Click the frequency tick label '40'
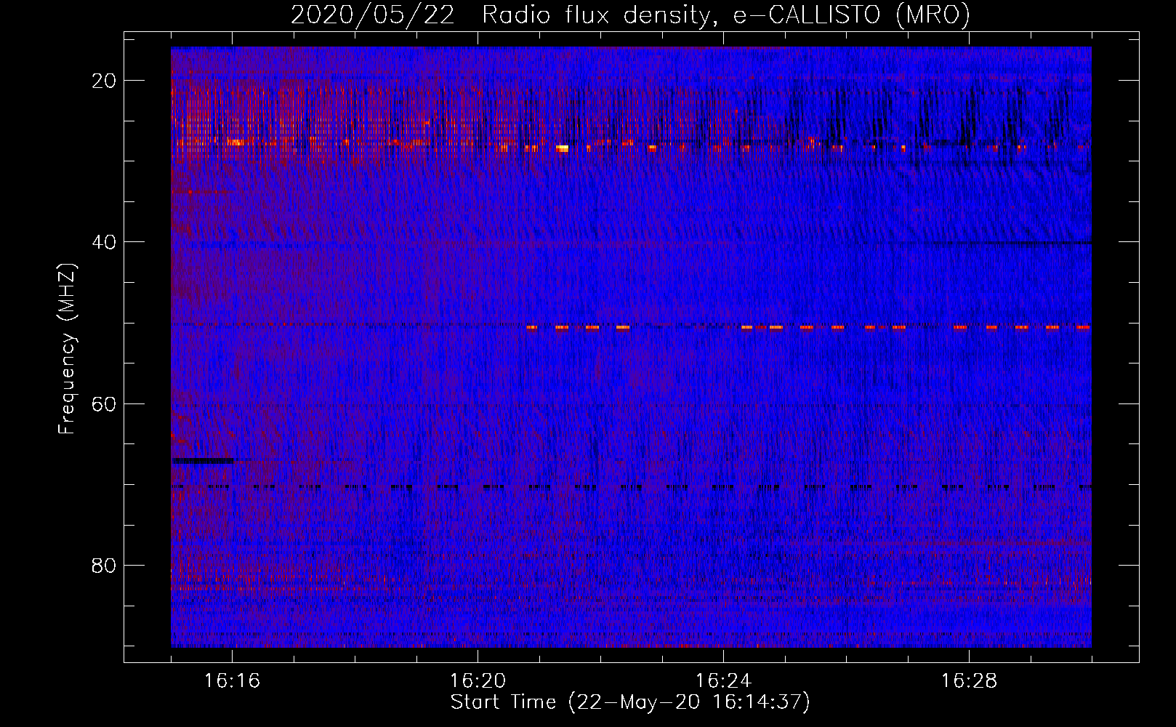This screenshot has width=1176, height=727. [x=105, y=242]
